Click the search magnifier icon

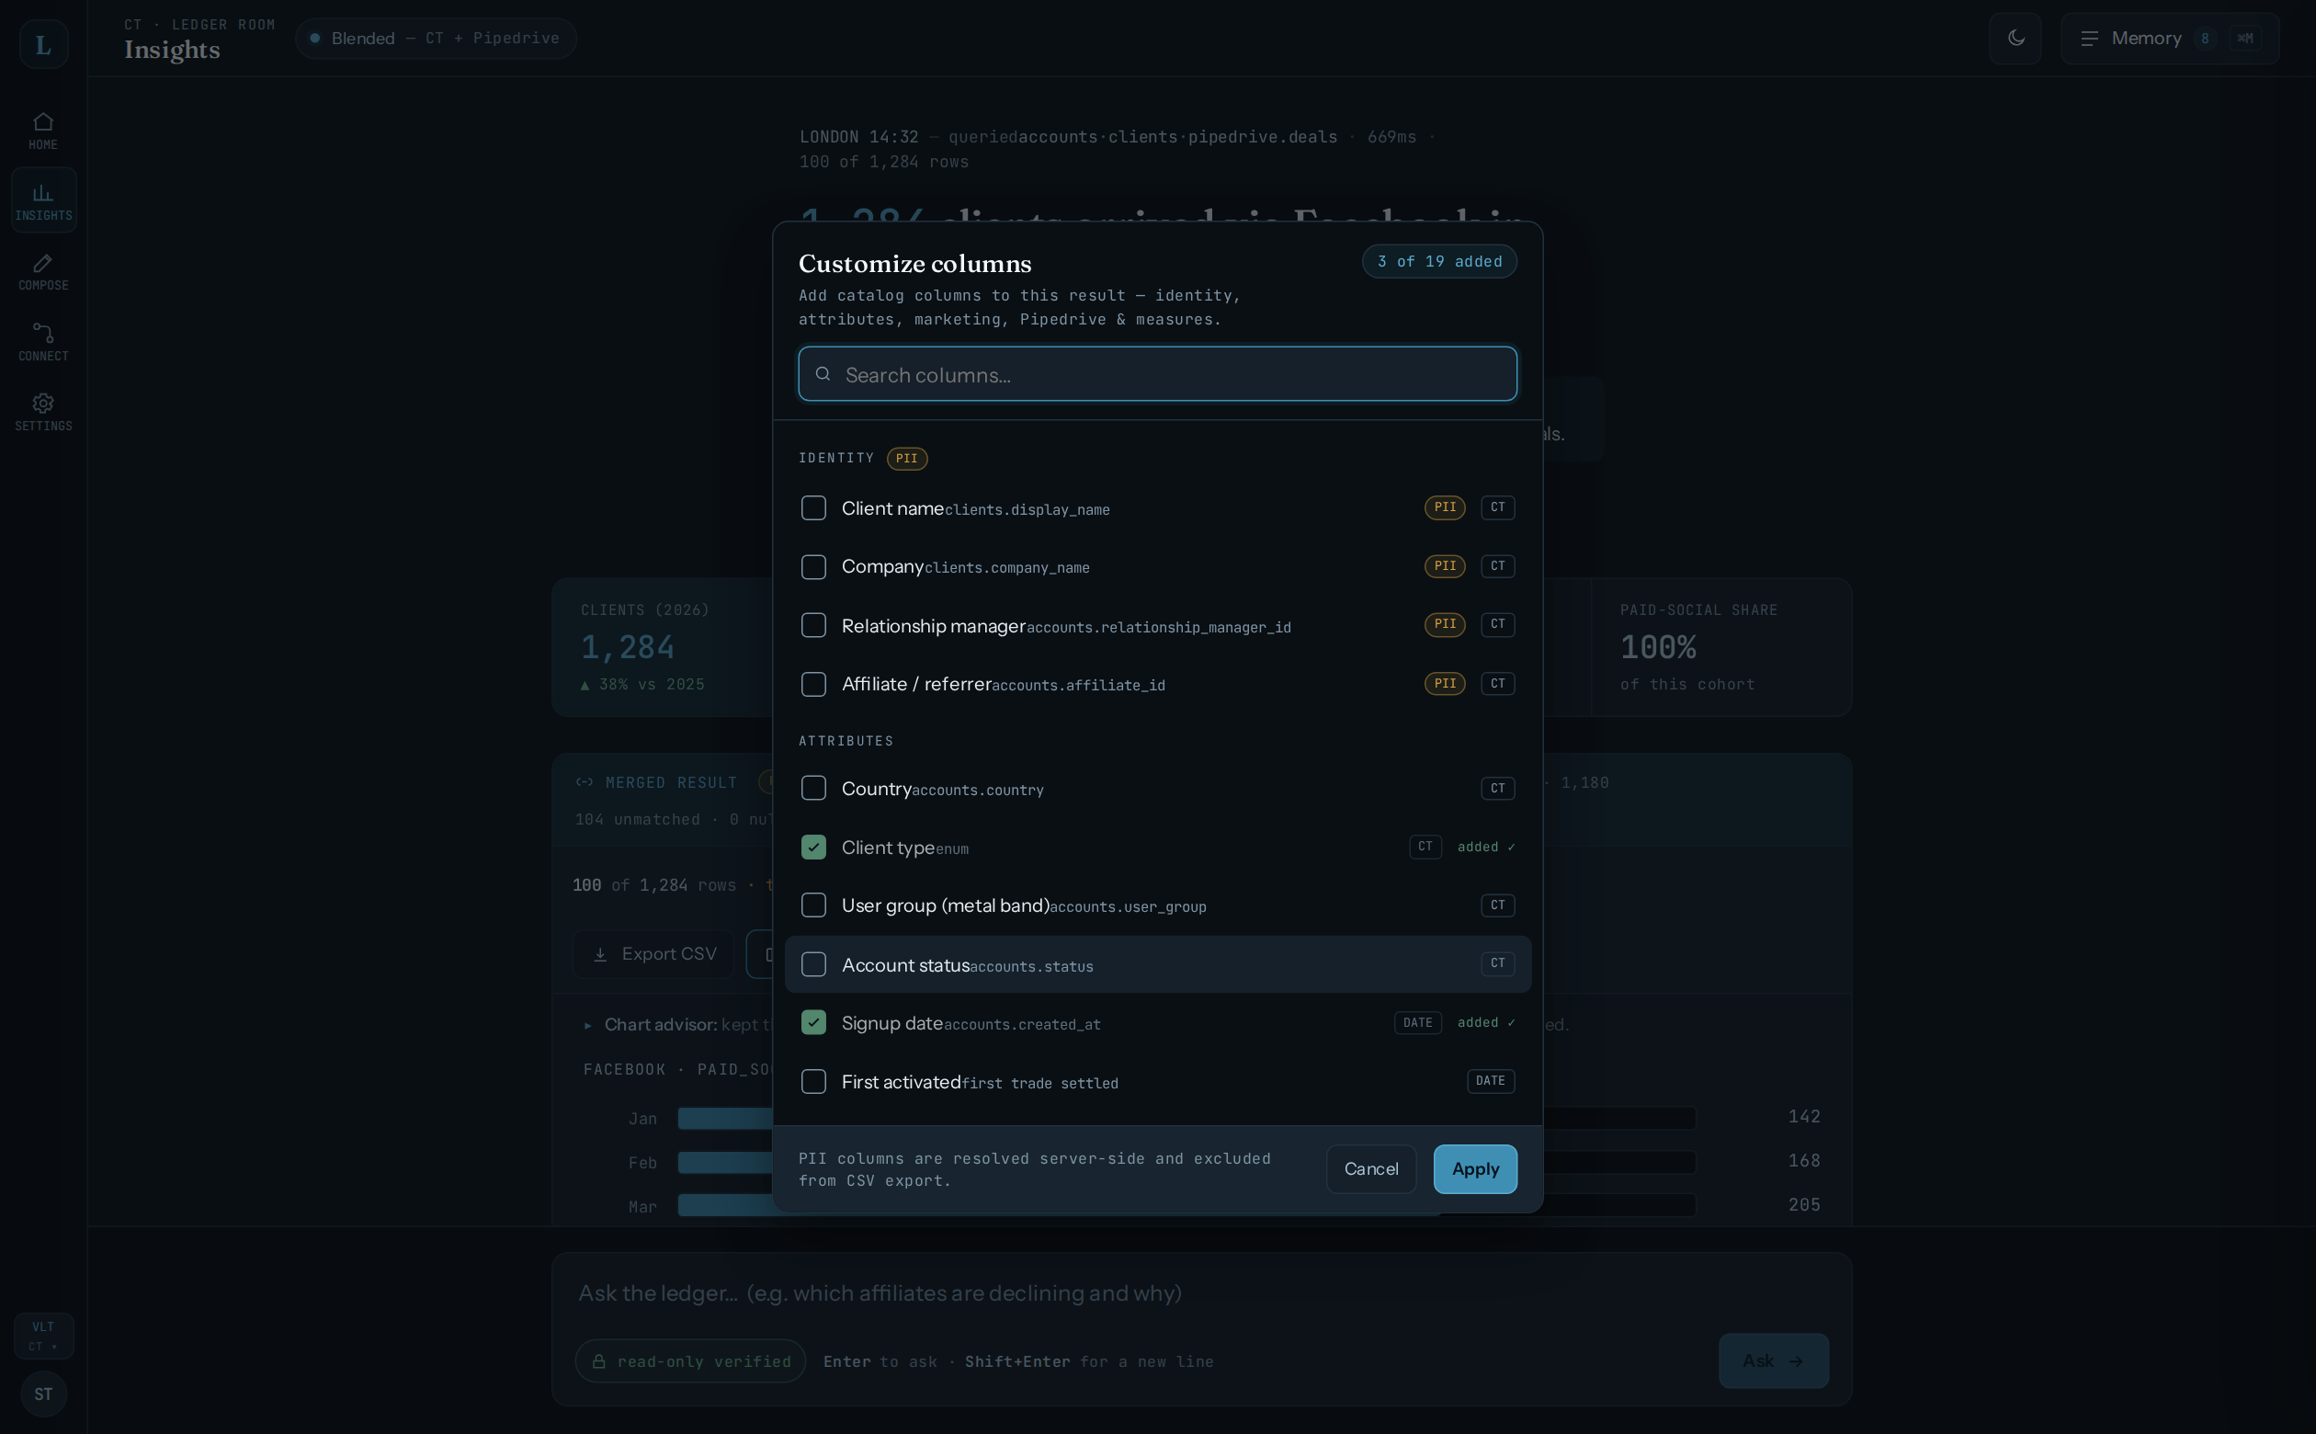click(x=823, y=374)
